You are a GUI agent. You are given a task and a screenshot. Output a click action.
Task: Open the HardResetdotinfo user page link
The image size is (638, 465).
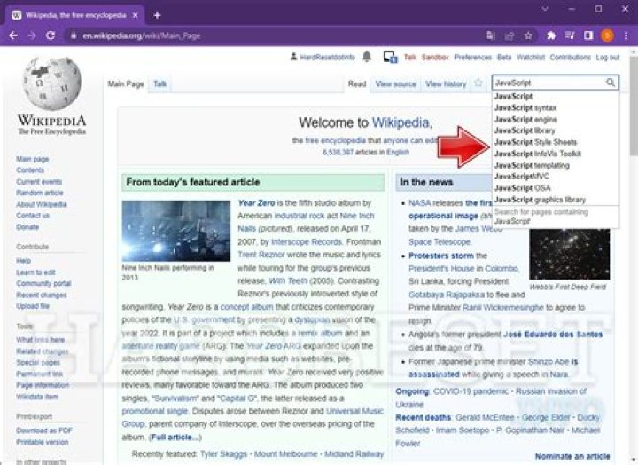point(327,57)
